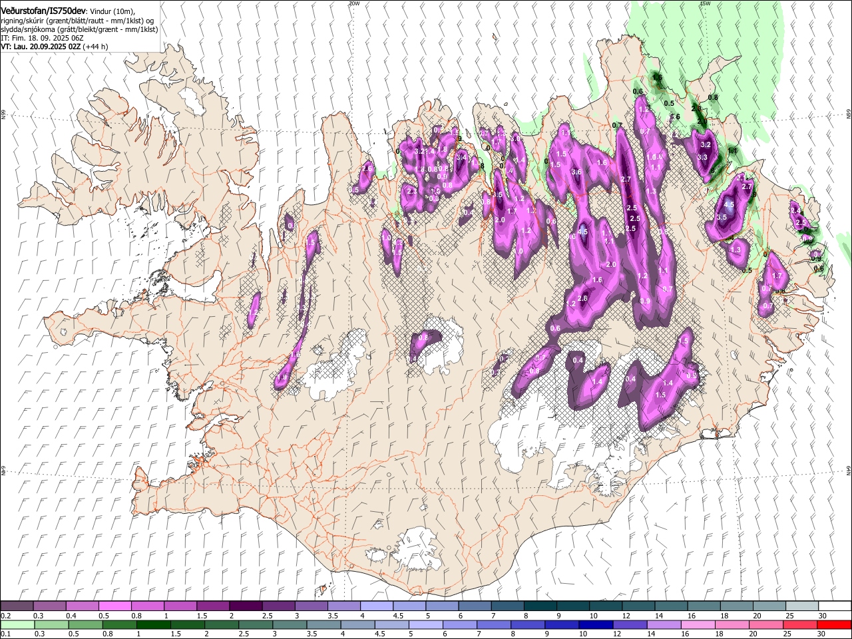Click the 3.4 snowfall value on the map
The width and height of the screenshot is (852, 639).
coord(461,157)
